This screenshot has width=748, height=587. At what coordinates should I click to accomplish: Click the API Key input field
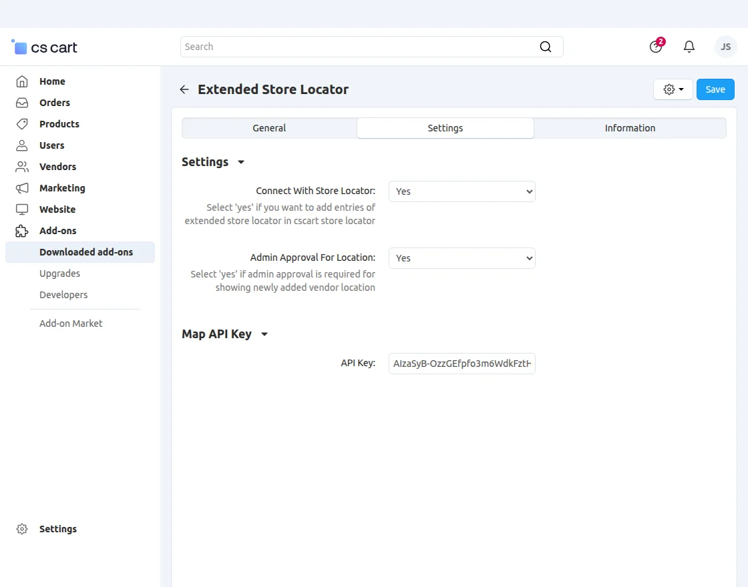461,364
